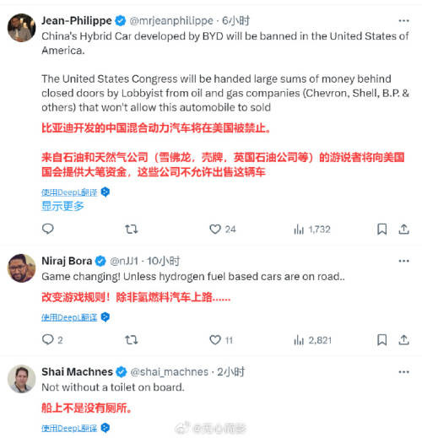This screenshot has width=422, height=438.
Task: Reply to Jean-Philippe's tweet
Action: 47,229
